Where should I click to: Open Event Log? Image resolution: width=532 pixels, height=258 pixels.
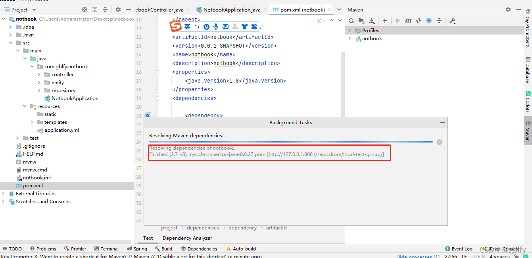(x=459, y=249)
